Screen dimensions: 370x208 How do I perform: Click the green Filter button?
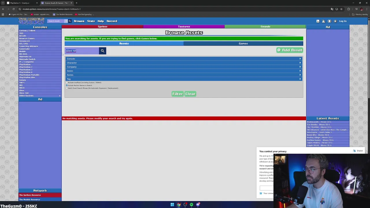coord(177,94)
